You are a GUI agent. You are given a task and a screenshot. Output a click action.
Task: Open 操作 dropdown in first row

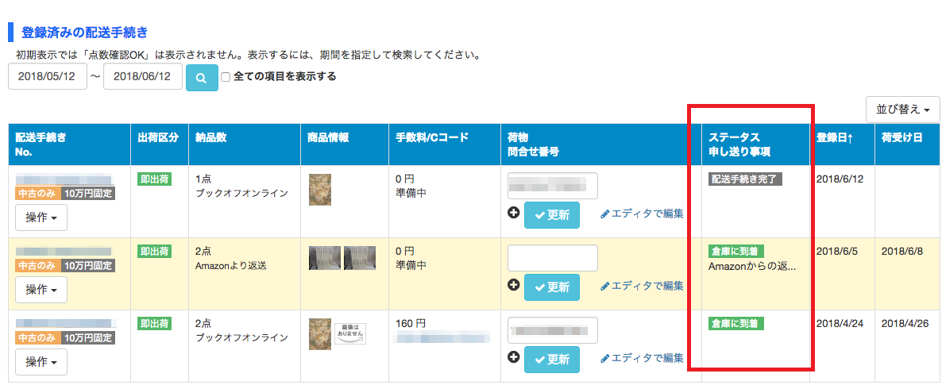41,217
